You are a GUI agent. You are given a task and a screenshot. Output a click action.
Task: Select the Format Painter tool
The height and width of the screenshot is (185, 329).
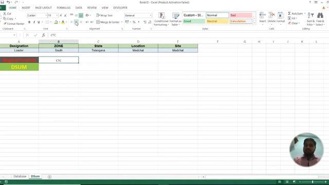pyautogui.click(x=14, y=24)
